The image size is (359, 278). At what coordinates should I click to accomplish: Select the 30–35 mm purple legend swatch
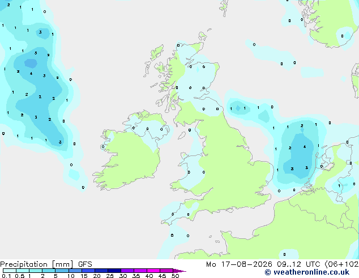pos(127,271)
